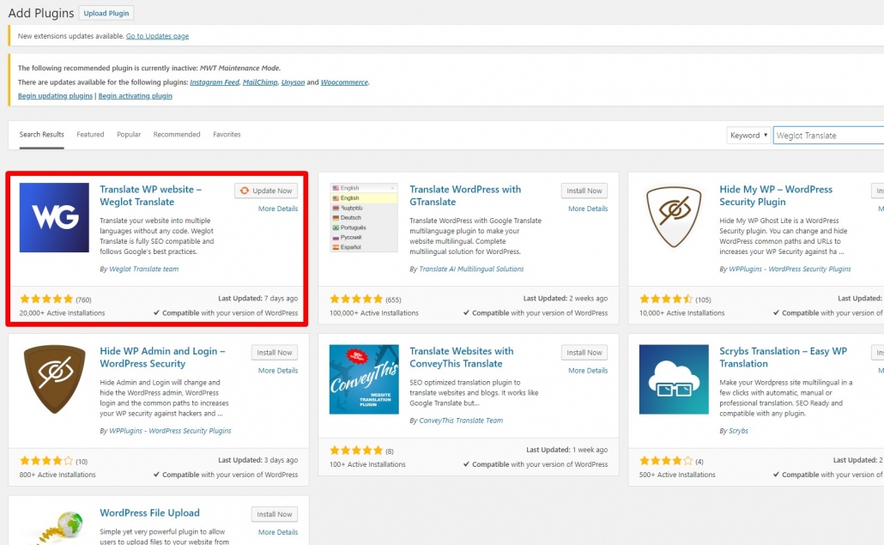Click the Hide My WP star rating

click(x=666, y=299)
